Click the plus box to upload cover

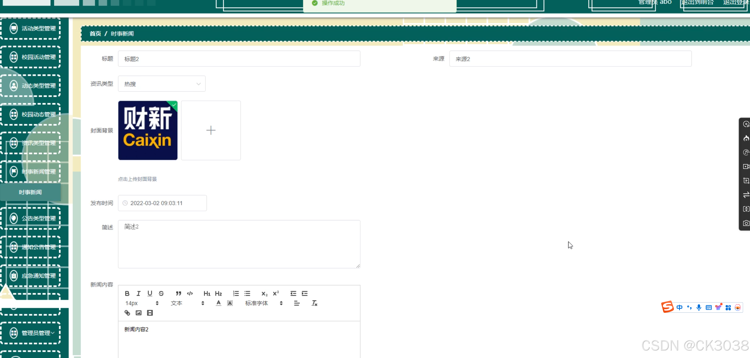pyautogui.click(x=211, y=130)
